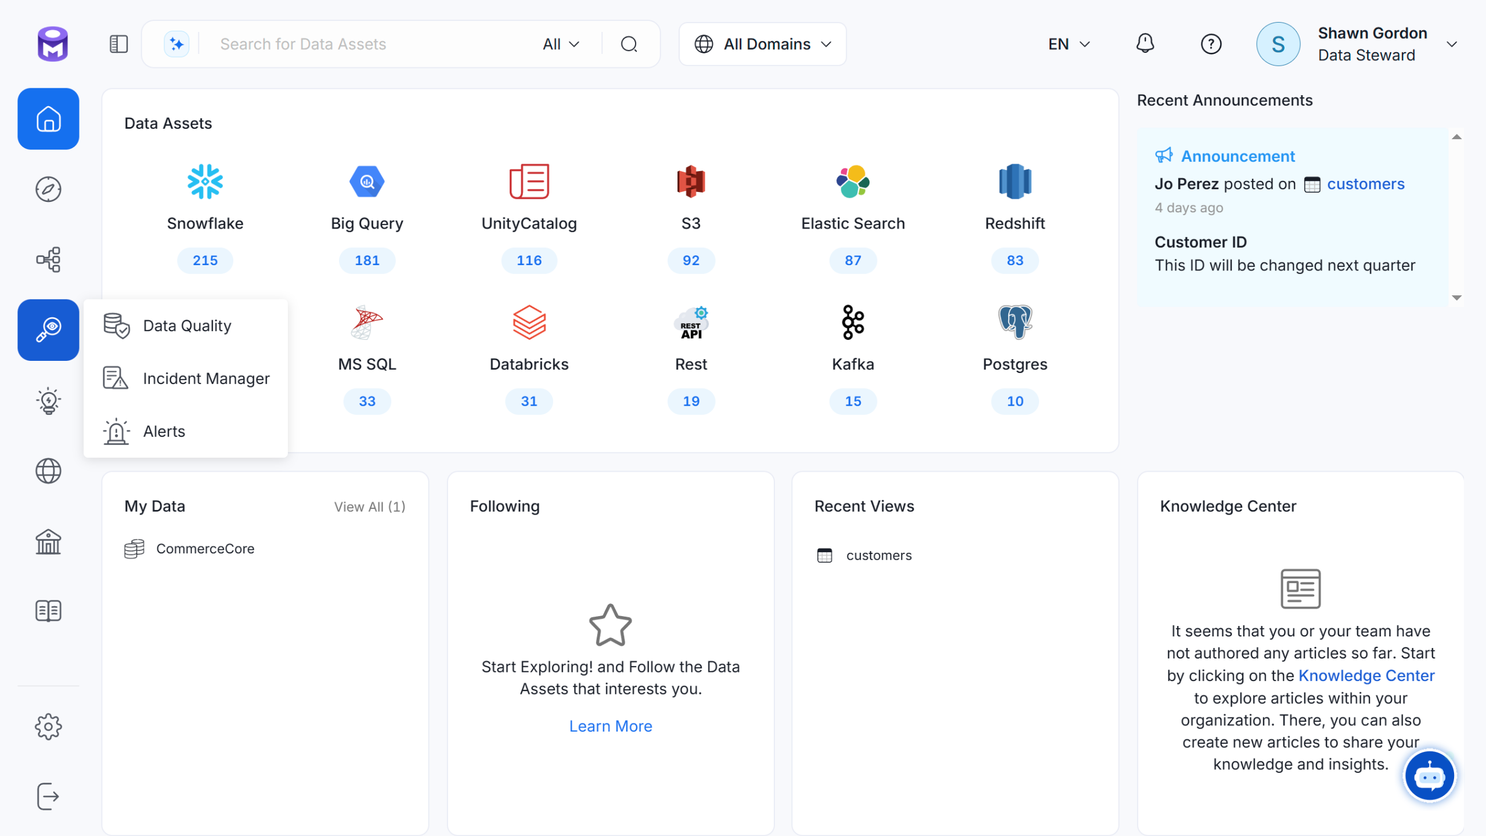This screenshot has width=1486, height=836.
Task: Select Incident Manager from the menu
Action: tap(206, 378)
